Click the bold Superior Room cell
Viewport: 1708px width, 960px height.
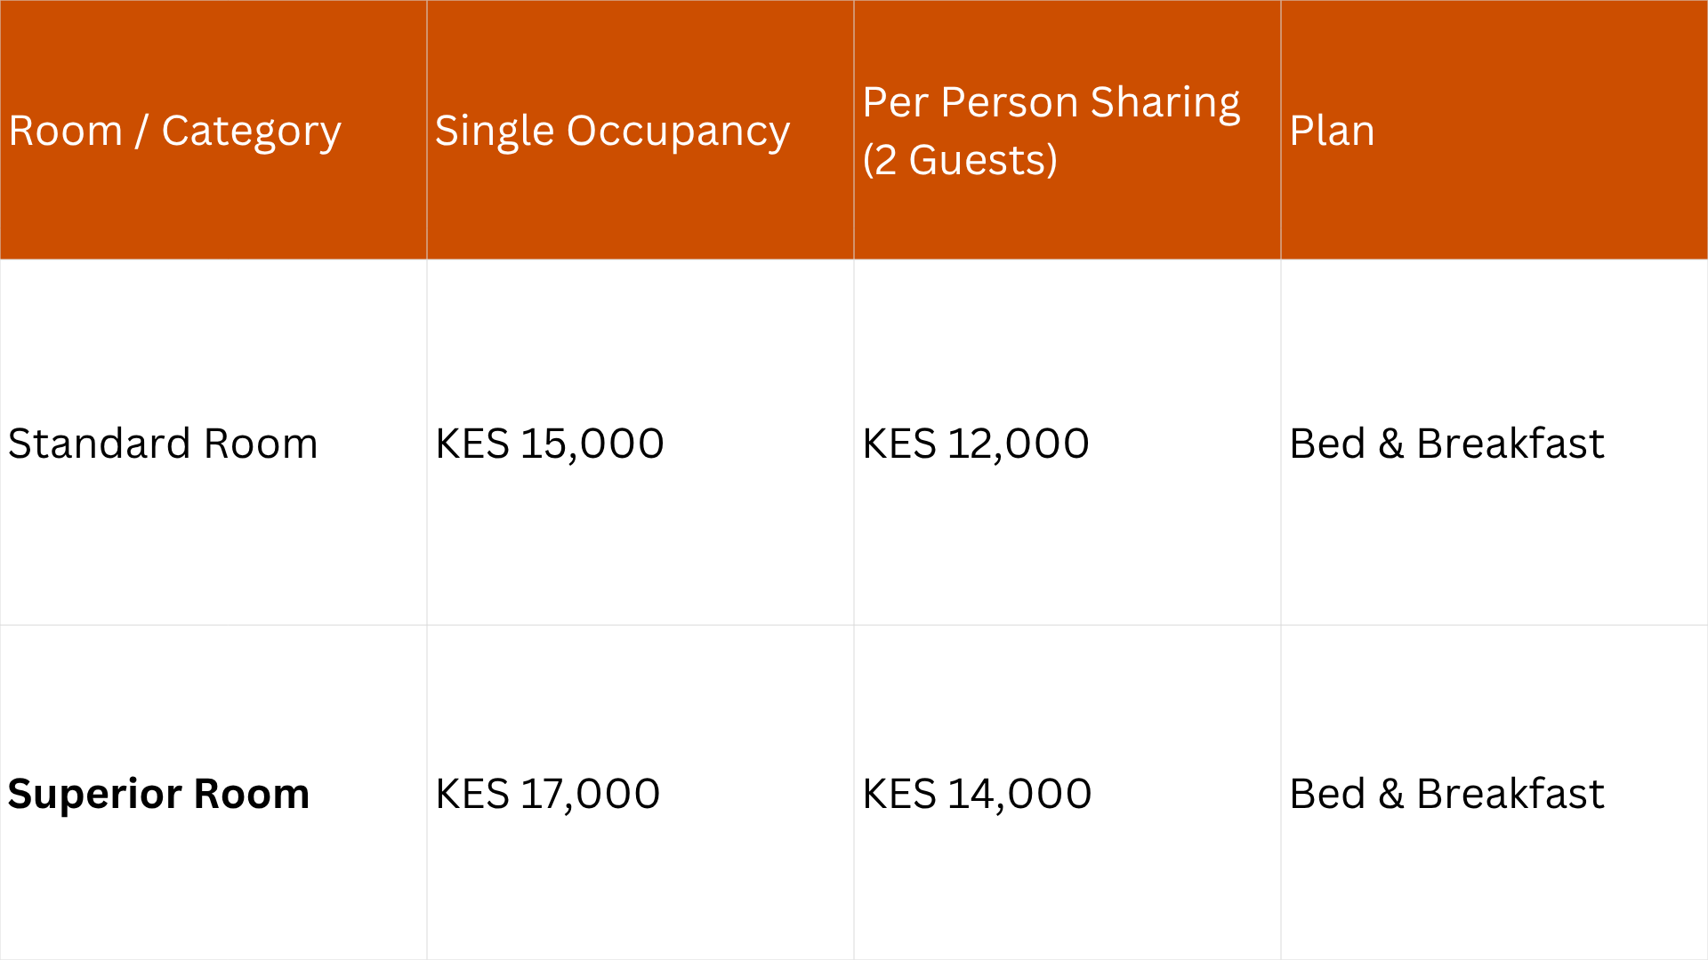click(x=158, y=794)
